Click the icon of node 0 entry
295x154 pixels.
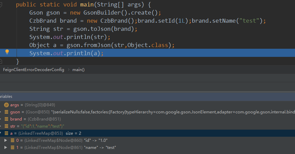pyautogui.click(x=13, y=140)
